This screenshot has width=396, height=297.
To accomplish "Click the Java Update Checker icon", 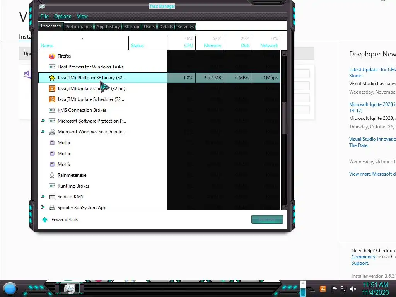I will click(x=52, y=89).
